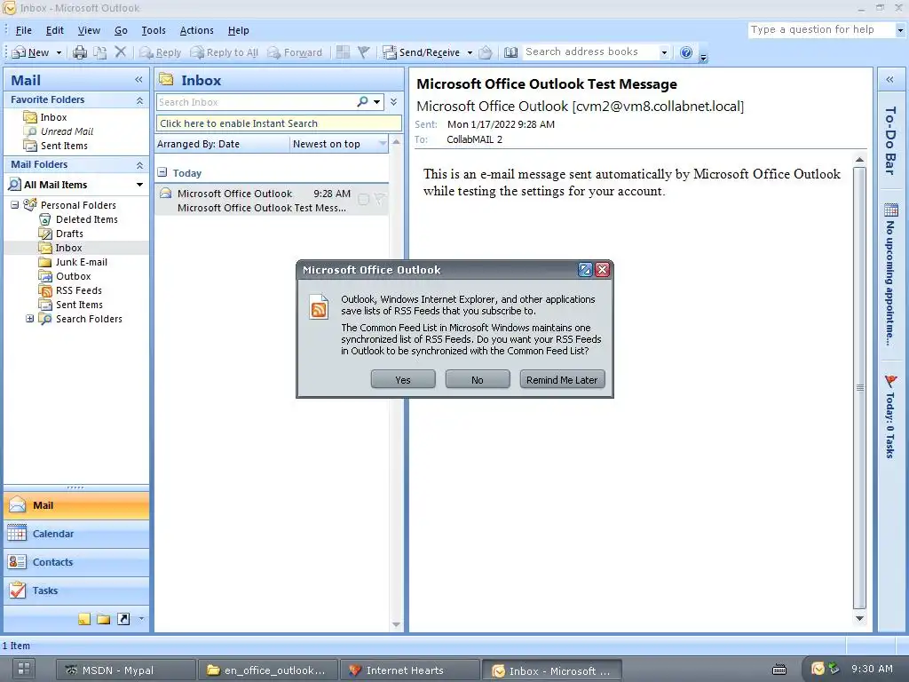Open the Tools menu
The image size is (909, 682).
pyautogui.click(x=153, y=30)
